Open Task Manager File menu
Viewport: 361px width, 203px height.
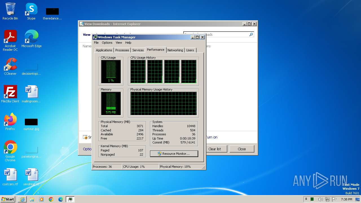[96, 43]
